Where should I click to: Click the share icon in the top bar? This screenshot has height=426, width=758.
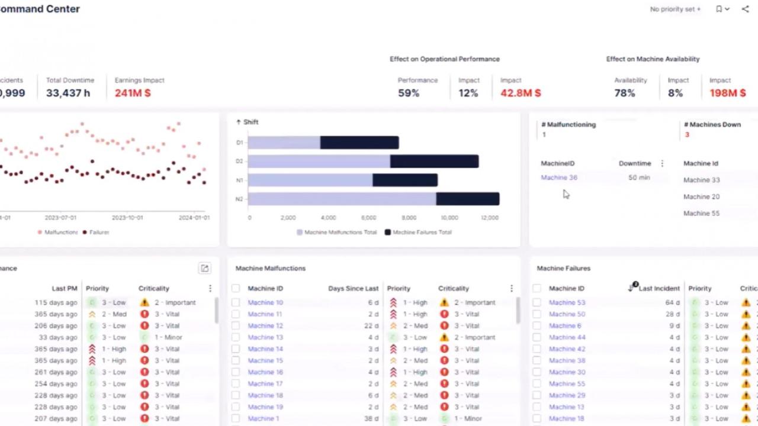click(745, 9)
